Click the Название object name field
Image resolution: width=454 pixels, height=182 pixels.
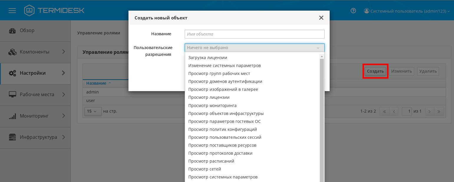254,34
